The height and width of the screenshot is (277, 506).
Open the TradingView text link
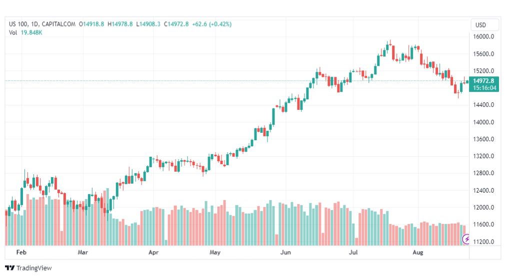pos(34,268)
